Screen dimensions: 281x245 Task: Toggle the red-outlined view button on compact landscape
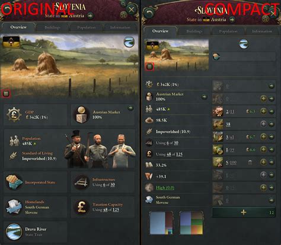(150, 66)
